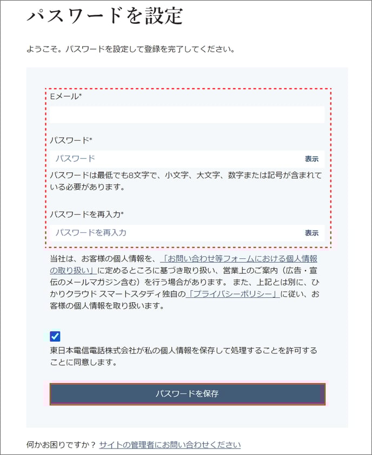This screenshot has height=455, width=372.
Task: Click the 何かお困りですか？ help text
Action: [61, 445]
